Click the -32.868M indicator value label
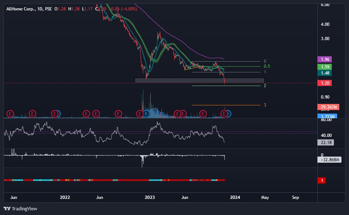The width and height of the screenshot is (349, 215). [329, 159]
